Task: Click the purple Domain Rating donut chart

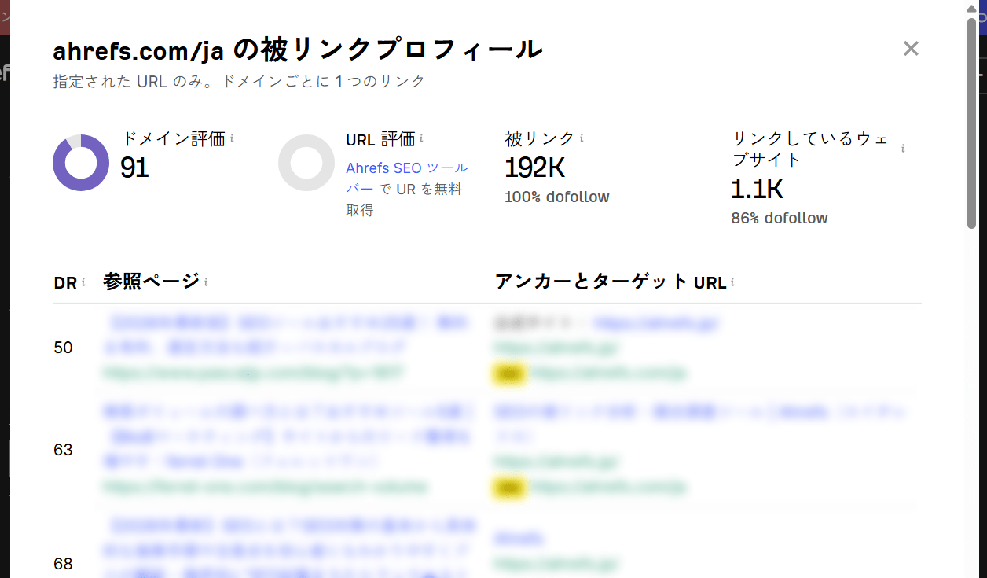Action: click(x=79, y=163)
